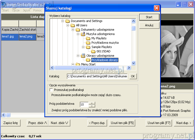Collapse the Muzyka udostępniona tree node
This screenshot has height=140, width=195.
click(78, 34)
